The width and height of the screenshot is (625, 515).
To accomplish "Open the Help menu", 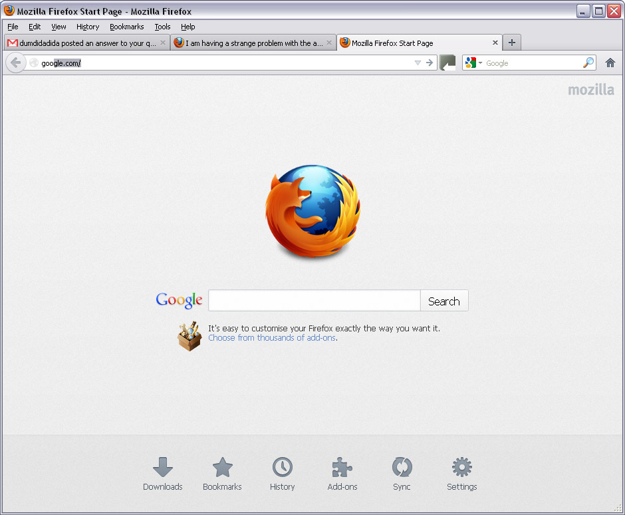I will click(187, 27).
